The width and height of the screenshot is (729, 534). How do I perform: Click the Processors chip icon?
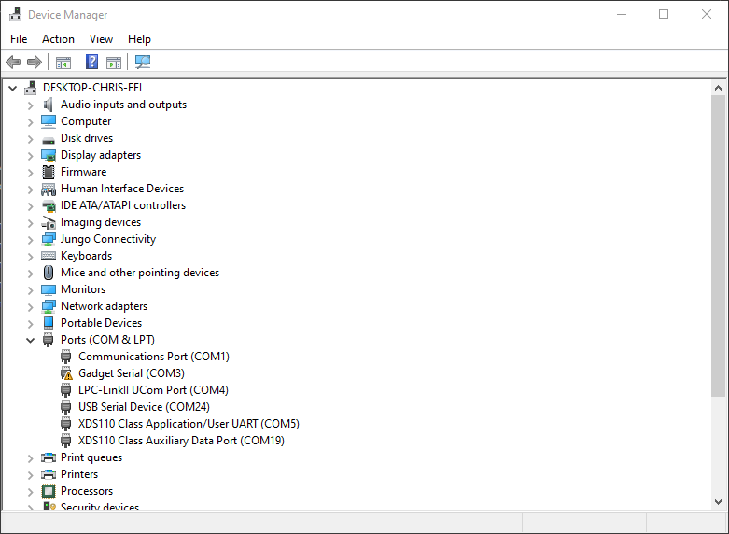(x=49, y=491)
